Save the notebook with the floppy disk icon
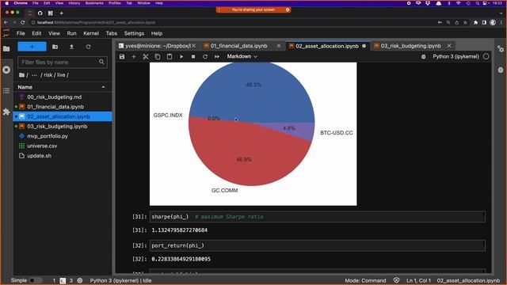Screen dimensions: 507x285 click(x=122, y=56)
